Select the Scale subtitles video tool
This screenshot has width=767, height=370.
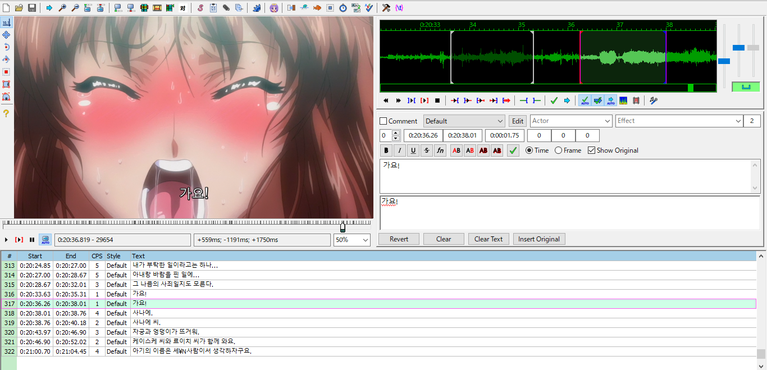6,72
